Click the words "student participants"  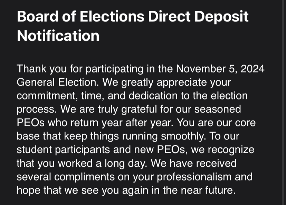[x=64, y=149]
